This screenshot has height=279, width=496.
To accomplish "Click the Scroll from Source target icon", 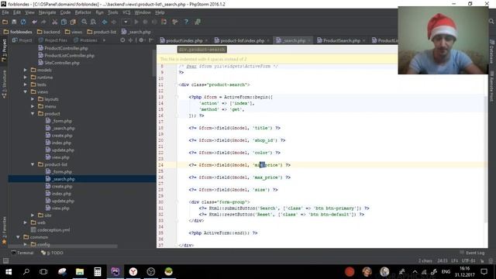I will 122,40.
